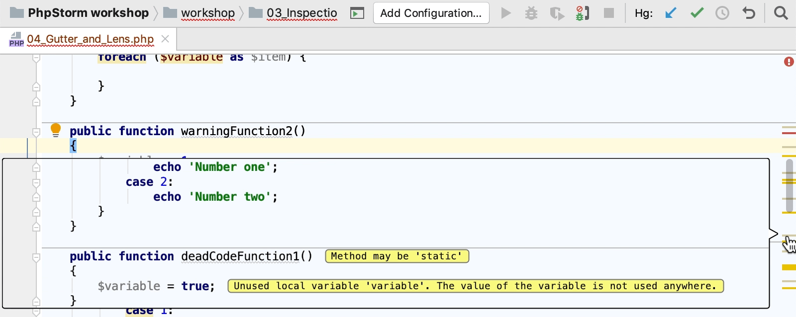This screenshot has height=317, width=796.
Task: Toggle listening for PHP debug connections
Action: 582,13
